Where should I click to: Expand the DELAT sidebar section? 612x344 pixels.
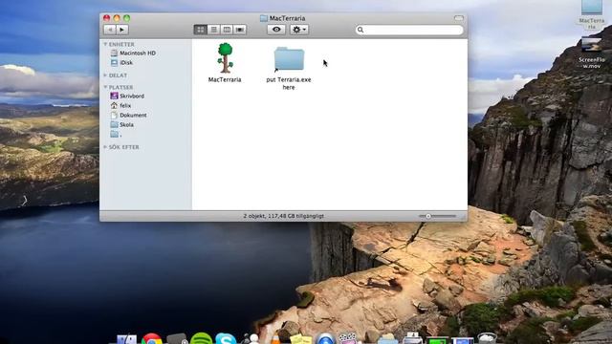click(105, 75)
